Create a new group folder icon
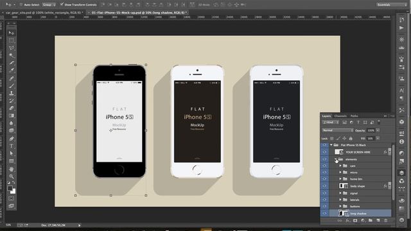The height and width of the screenshot is (231, 411). click(x=371, y=221)
